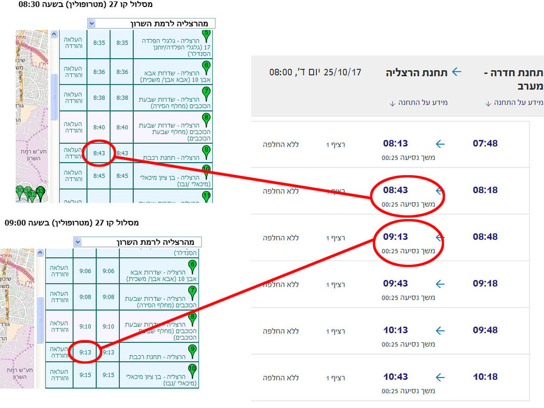Select the 08:48 departure time

tap(485, 237)
